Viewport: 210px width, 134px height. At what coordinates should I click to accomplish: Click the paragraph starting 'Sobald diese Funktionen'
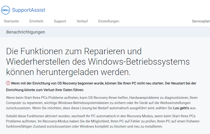[x=103, y=121]
